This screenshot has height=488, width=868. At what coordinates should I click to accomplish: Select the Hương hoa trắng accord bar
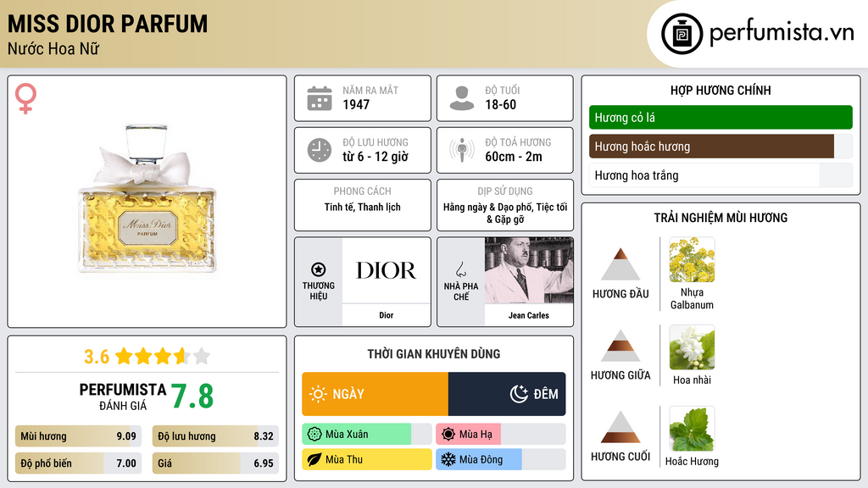[721, 175]
